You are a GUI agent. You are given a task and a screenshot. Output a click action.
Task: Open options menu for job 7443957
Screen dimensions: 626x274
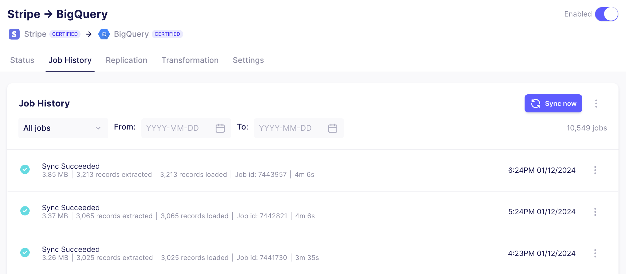pyautogui.click(x=595, y=170)
